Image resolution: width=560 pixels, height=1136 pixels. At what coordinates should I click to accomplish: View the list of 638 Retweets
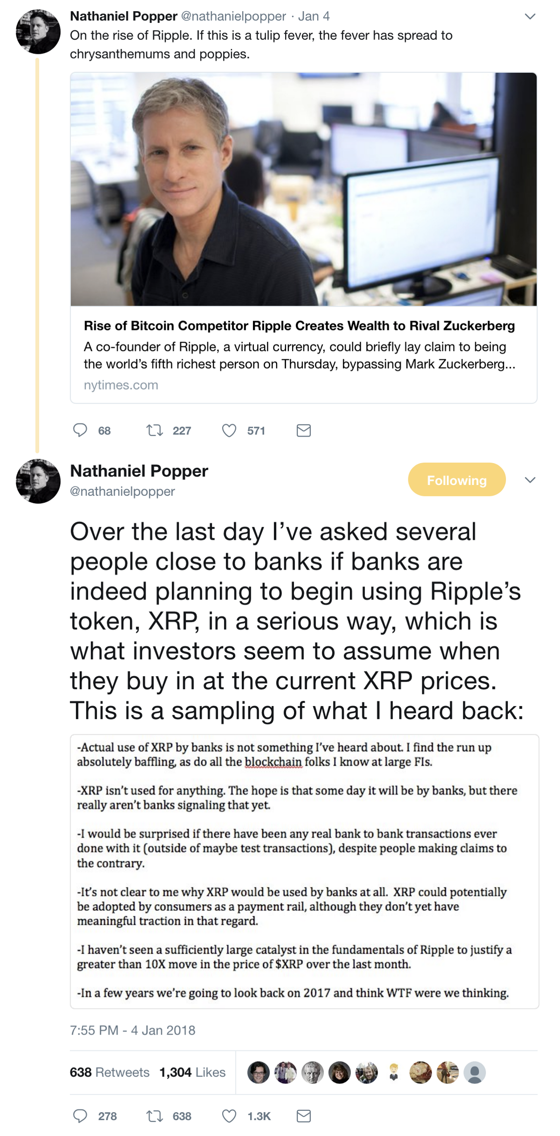tap(110, 1072)
